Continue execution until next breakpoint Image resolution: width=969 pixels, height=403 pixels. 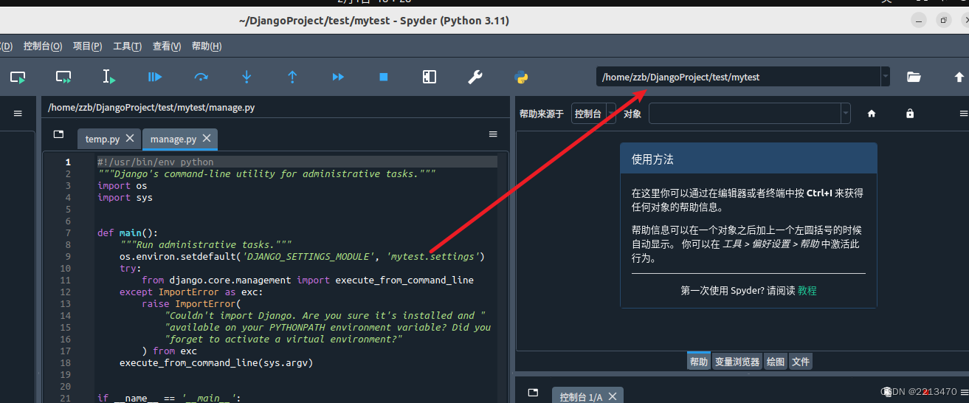pos(338,77)
